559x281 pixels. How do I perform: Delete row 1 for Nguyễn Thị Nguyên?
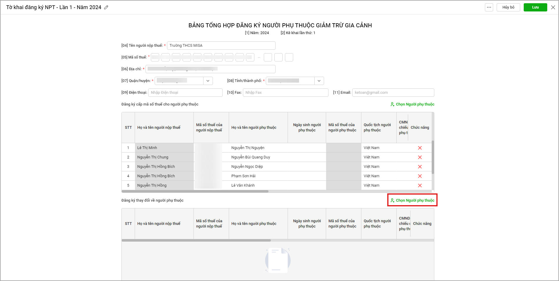420,148
